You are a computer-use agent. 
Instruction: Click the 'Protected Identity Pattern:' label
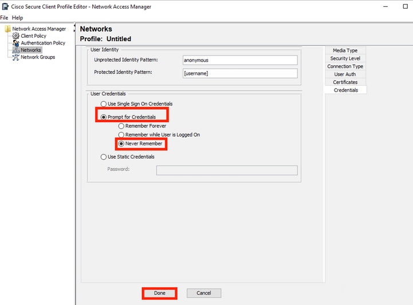click(x=123, y=72)
